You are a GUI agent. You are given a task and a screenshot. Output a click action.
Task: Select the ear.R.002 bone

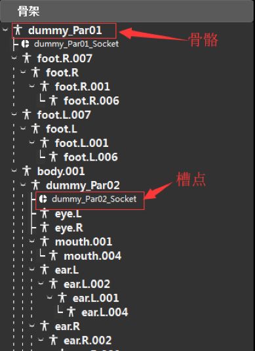coord(87,341)
